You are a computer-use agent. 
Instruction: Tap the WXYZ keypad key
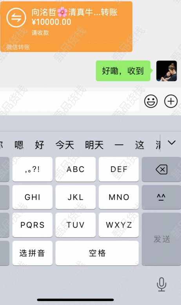(x=119, y=225)
